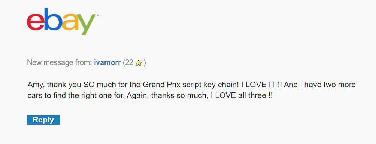
Task: Click the feedback score 22
Action: pos(129,63)
